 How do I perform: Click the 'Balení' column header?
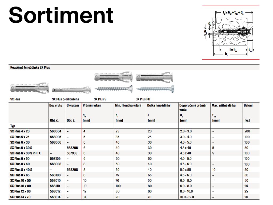pyautogui.click(x=248, y=105)
